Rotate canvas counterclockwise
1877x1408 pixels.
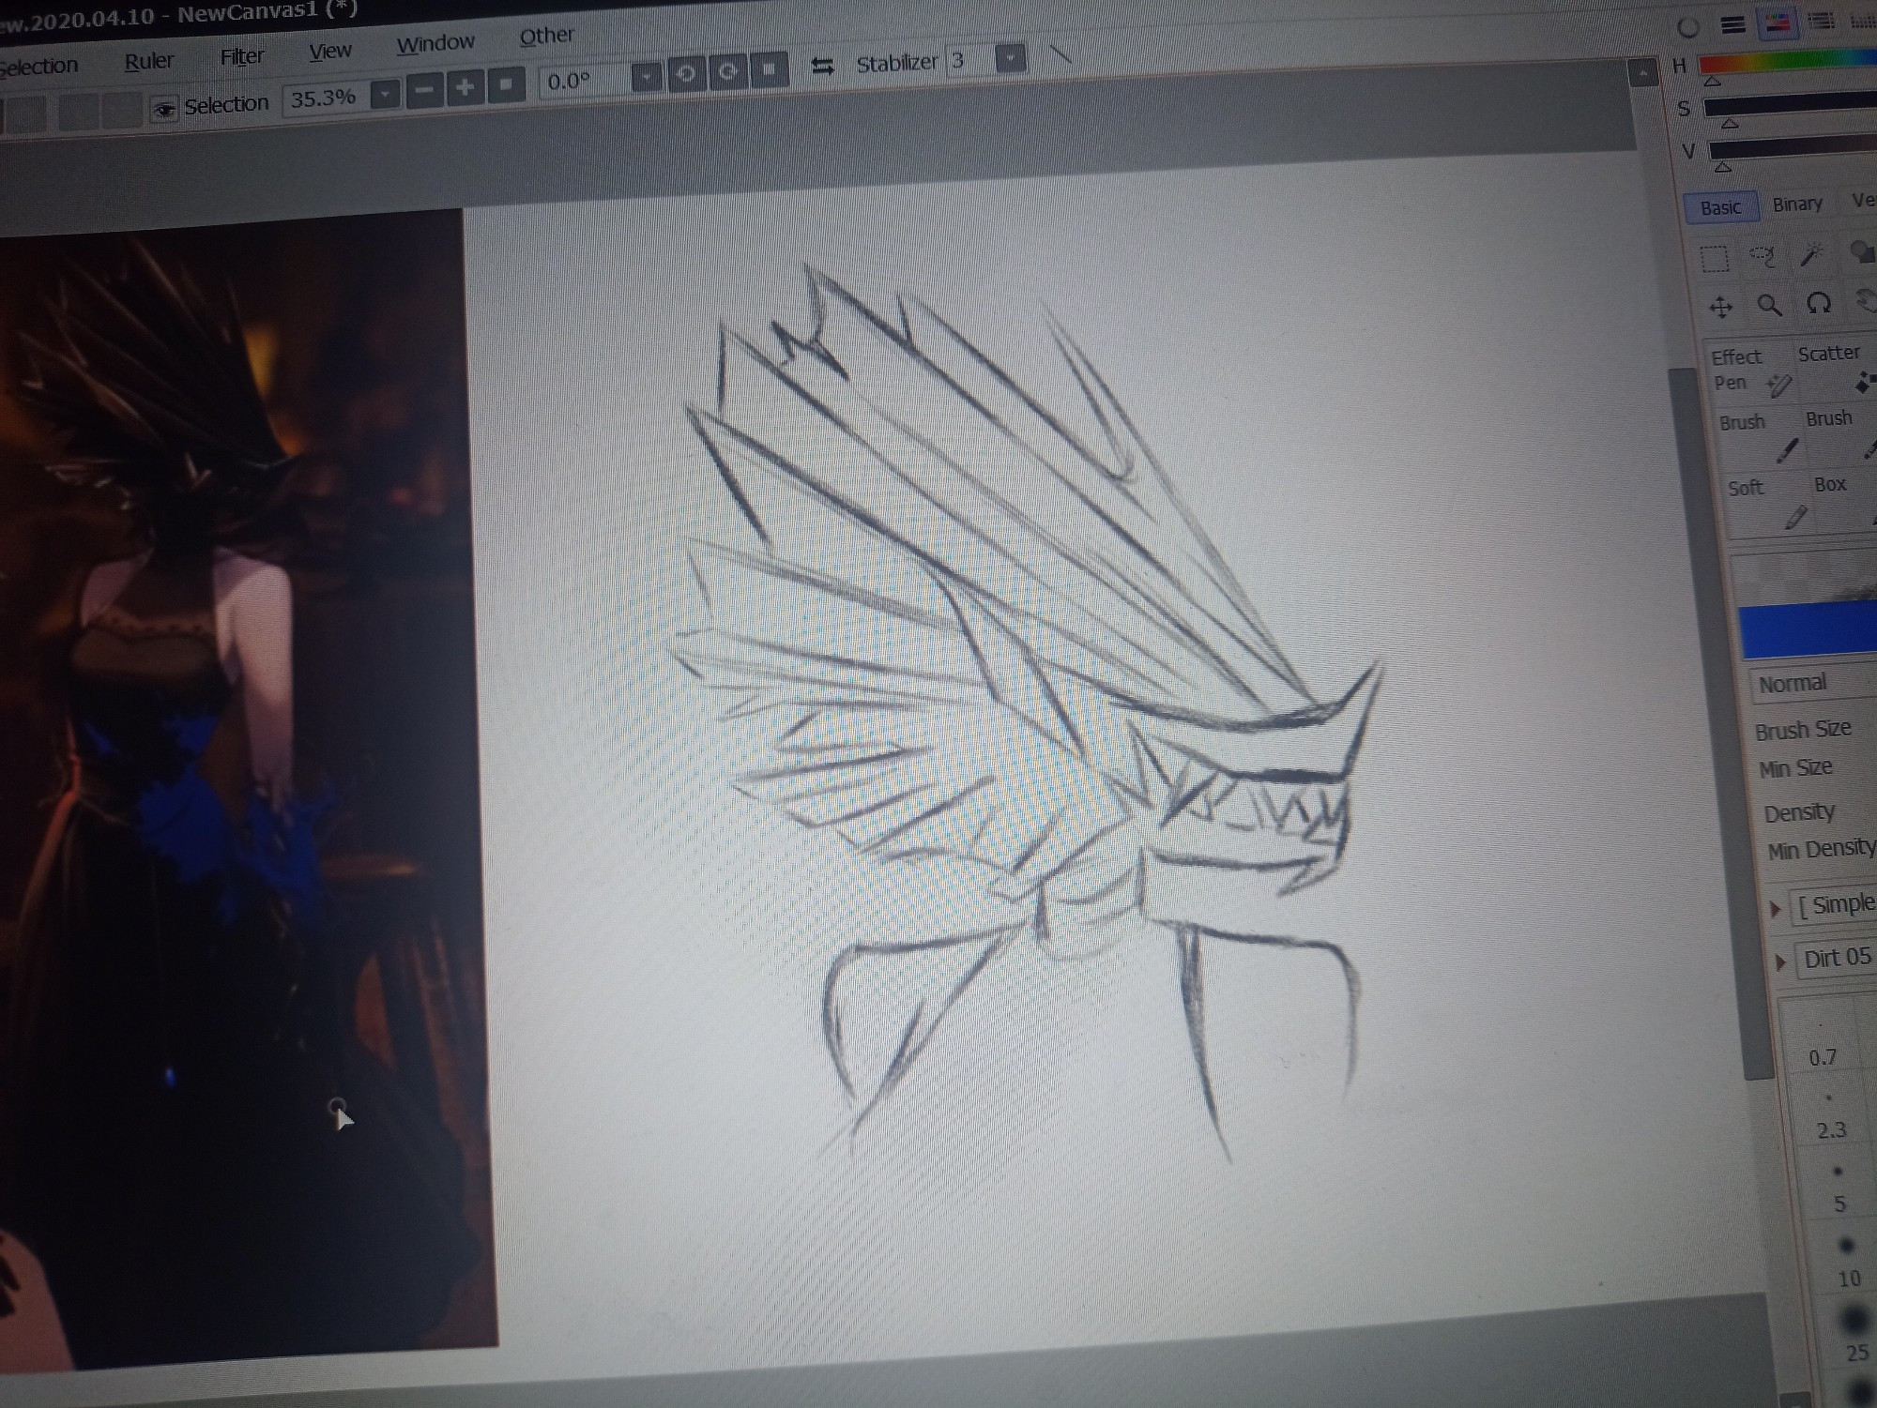click(686, 73)
